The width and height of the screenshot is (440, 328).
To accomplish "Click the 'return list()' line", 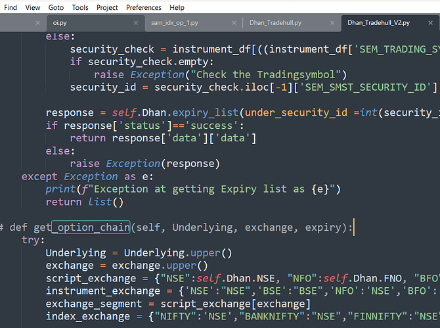I will point(85,202).
